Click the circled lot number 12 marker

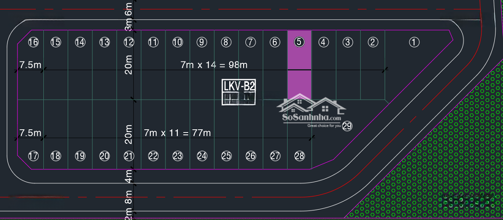coord(129,42)
